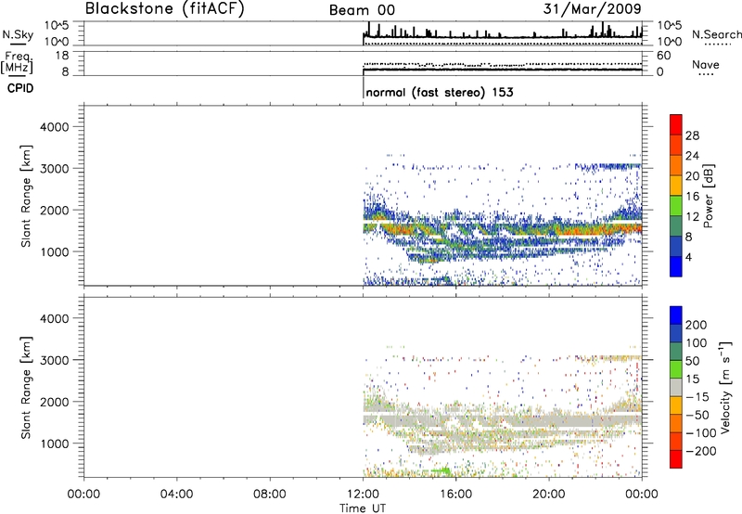Click the left "10^5" noise axis tick
The image size is (742, 514).
57,26
